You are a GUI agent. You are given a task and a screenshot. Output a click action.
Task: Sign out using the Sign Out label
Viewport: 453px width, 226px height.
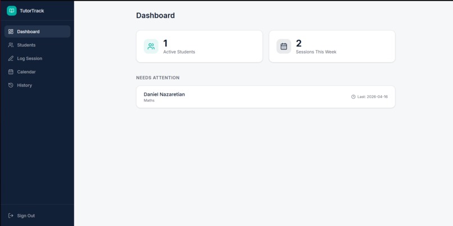tap(26, 215)
